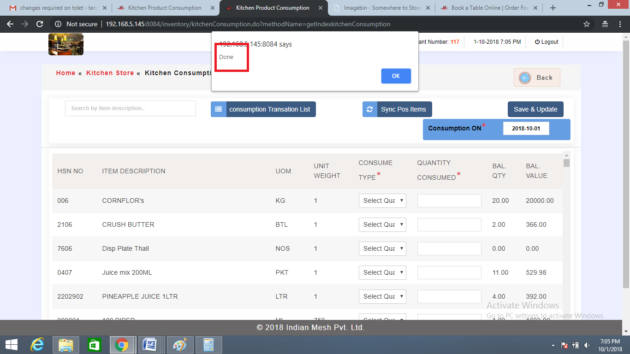Click the Back button with arrow icon

coord(537,77)
